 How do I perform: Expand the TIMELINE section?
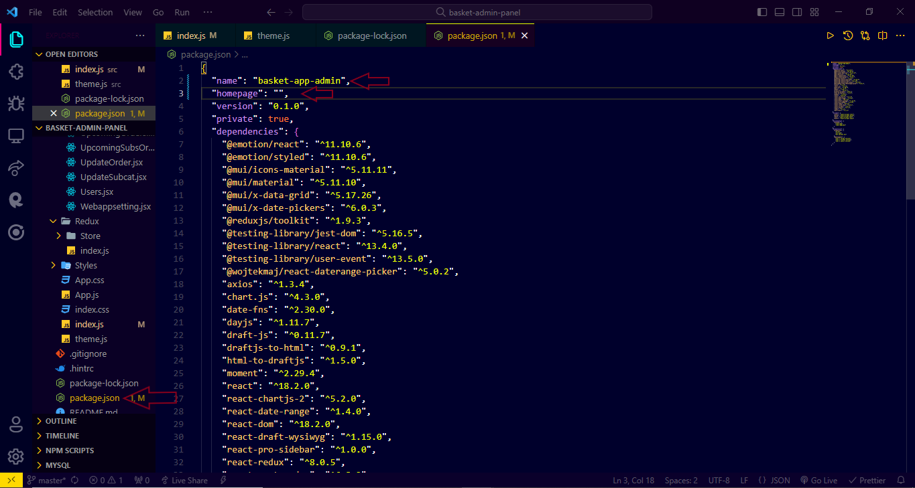(94, 436)
